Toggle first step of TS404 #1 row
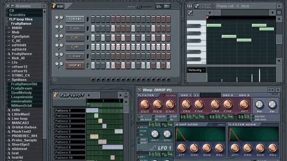The image size is (287, 161). click(93, 19)
